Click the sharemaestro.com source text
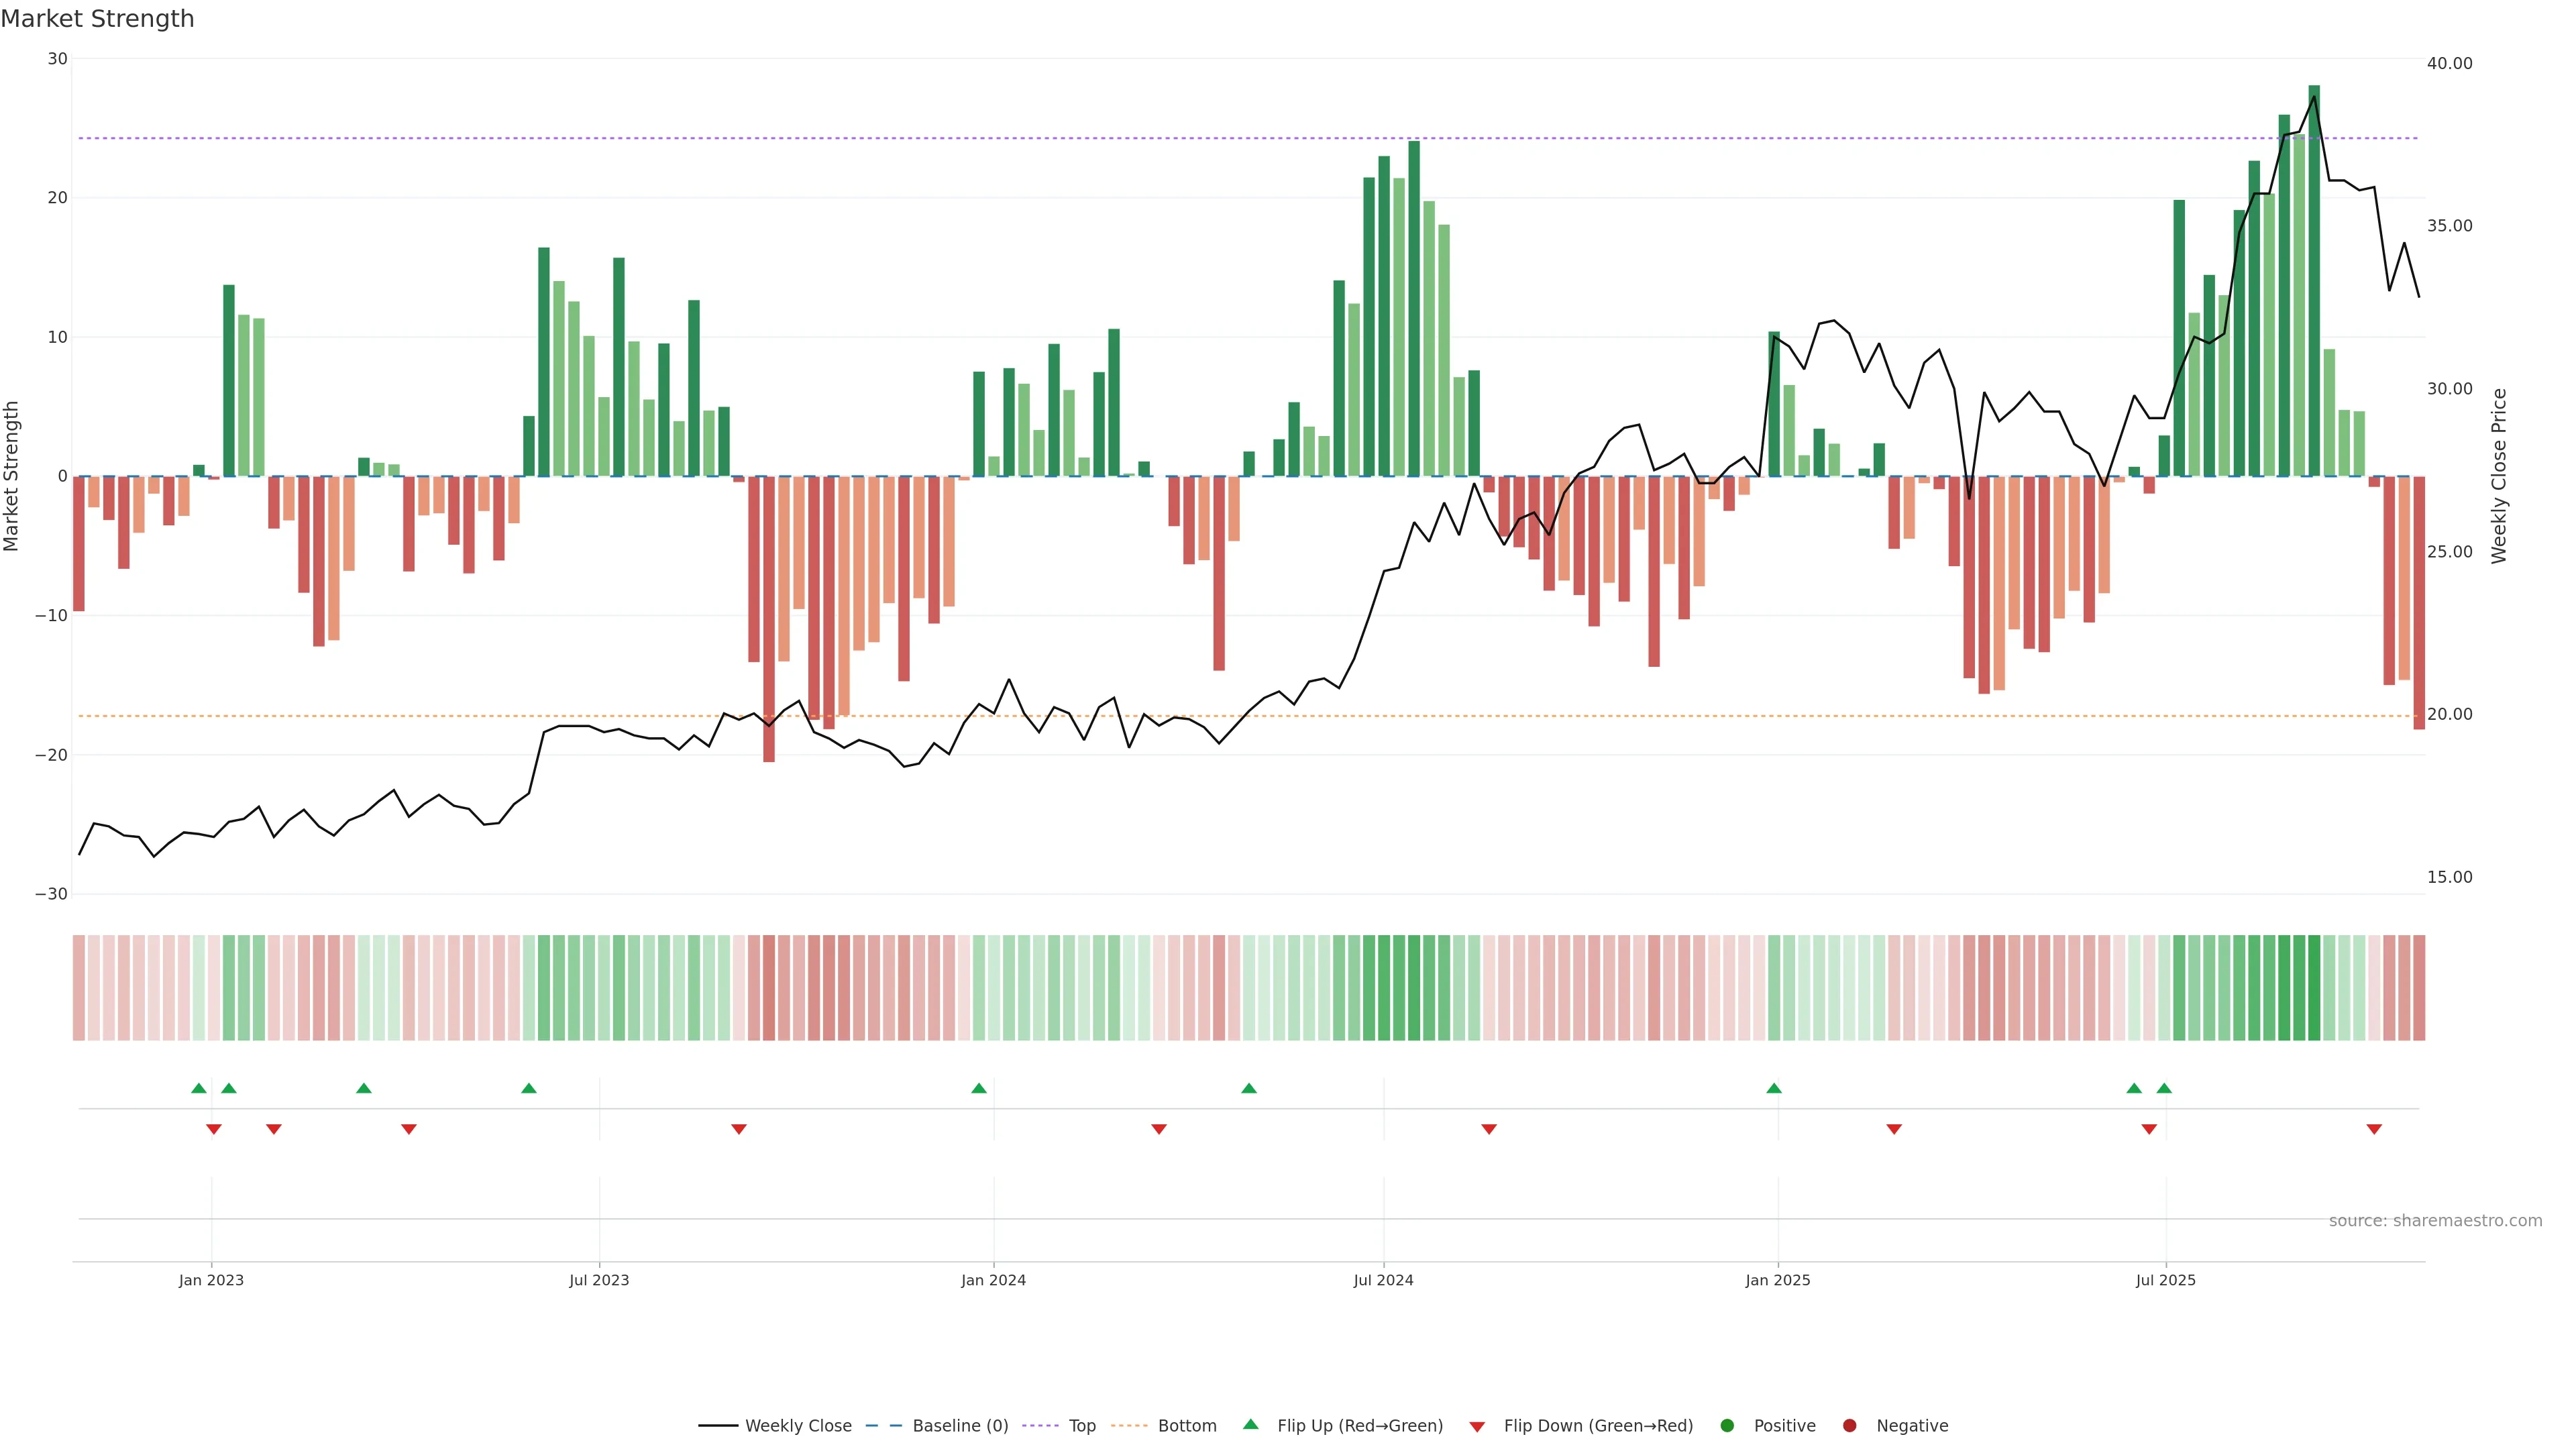 pyautogui.click(x=2435, y=1220)
